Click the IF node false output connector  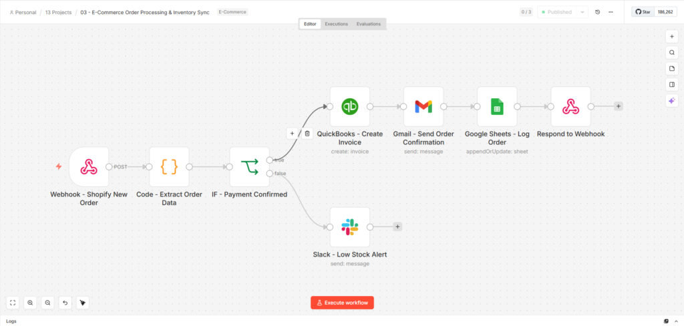click(x=270, y=174)
